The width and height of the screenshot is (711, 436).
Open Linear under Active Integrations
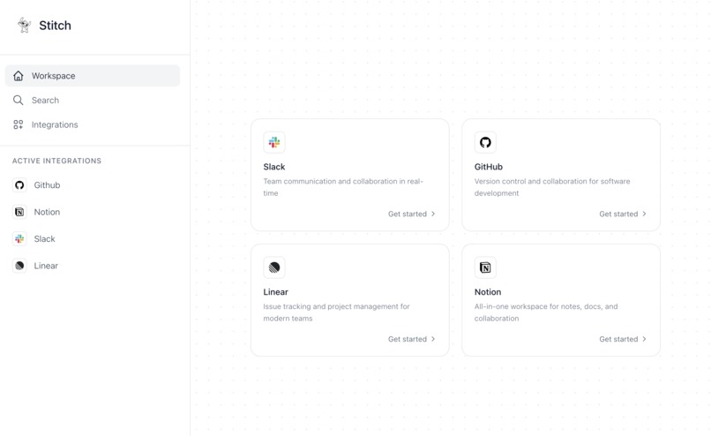(46, 266)
